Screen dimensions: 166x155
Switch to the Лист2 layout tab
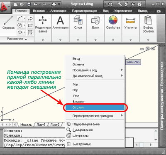point(55,125)
